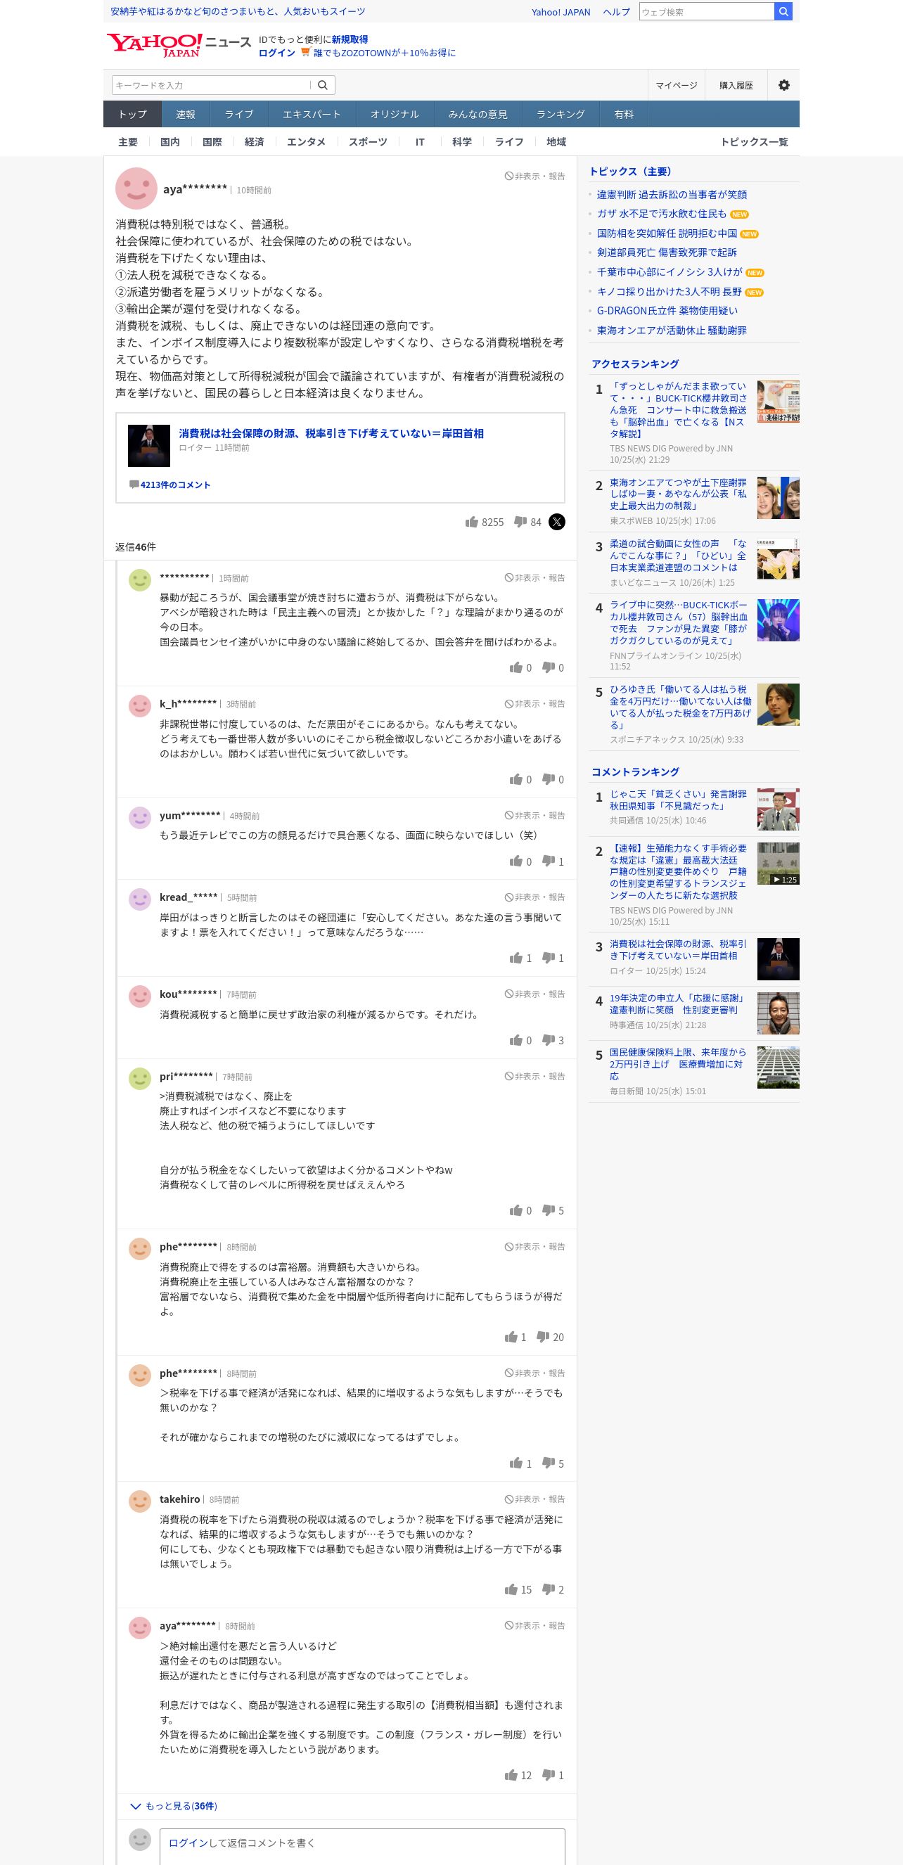Image resolution: width=903 pixels, height=1865 pixels.
Task: Open ヘルプ link
Action: (616, 13)
